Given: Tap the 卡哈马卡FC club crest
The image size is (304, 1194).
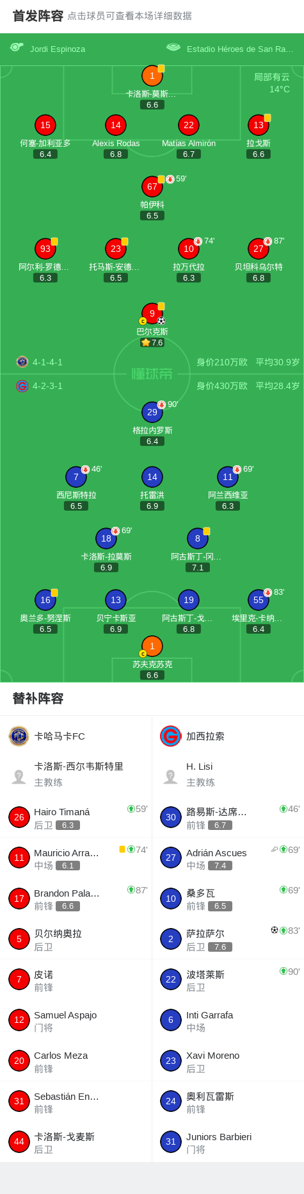Looking at the screenshot, I should point(19,736).
